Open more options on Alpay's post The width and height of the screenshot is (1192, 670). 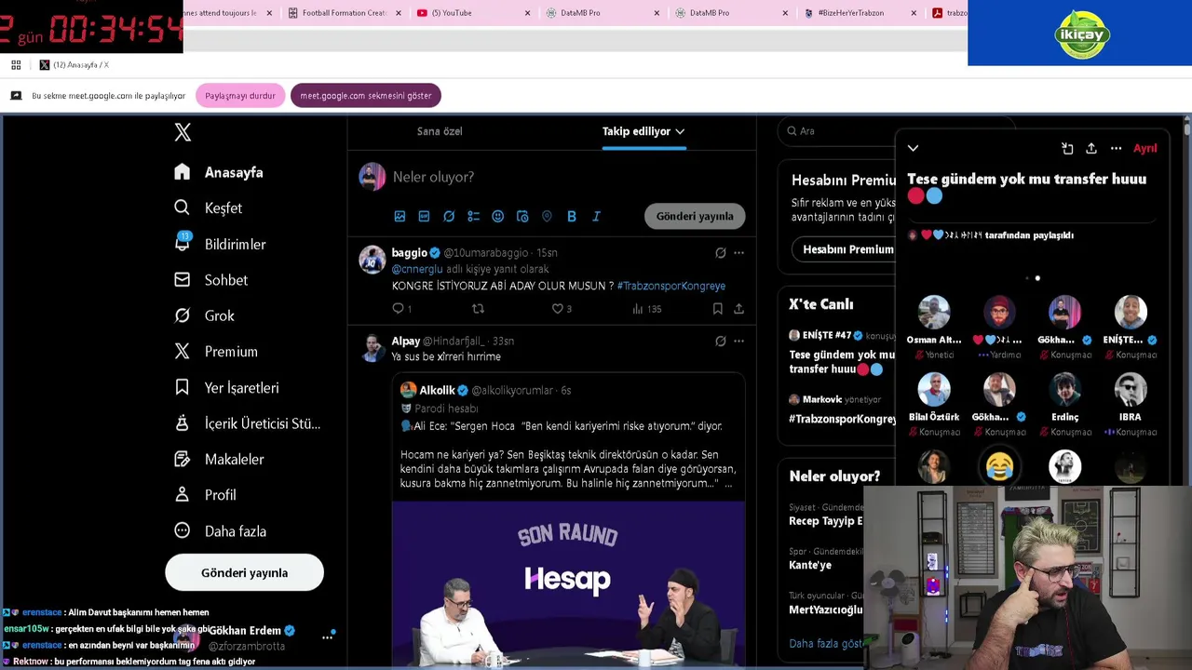point(738,341)
